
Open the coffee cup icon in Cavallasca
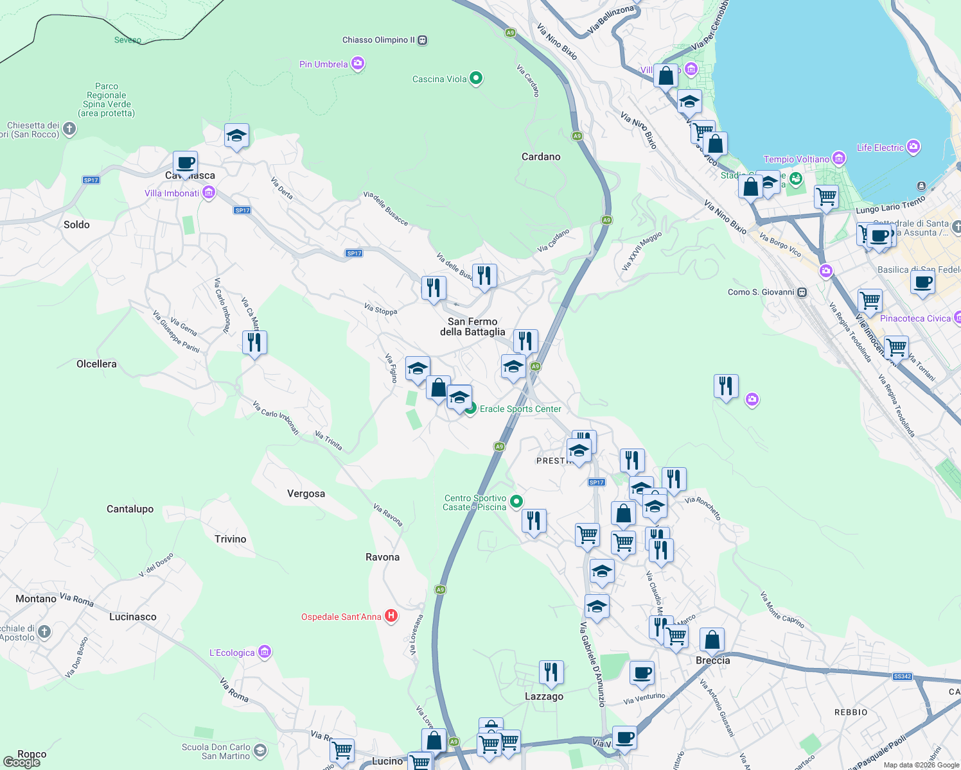click(185, 163)
